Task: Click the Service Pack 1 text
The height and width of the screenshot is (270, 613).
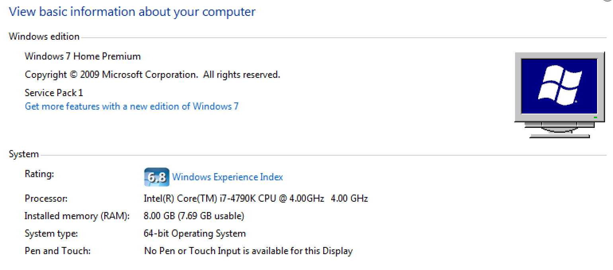Action: pyautogui.click(x=54, y=93)
